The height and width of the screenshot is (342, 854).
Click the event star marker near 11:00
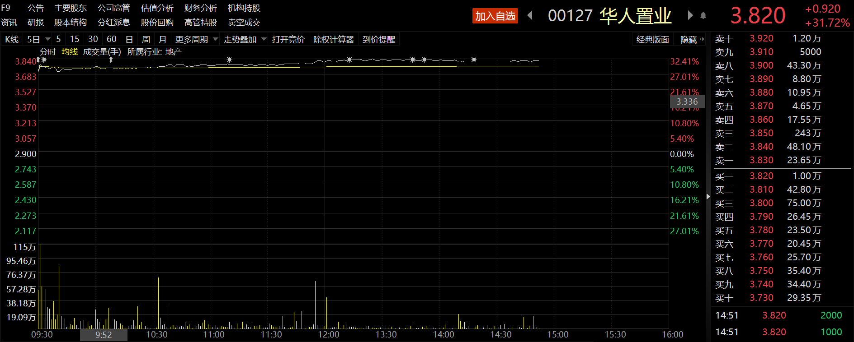[x=229, y=60]
